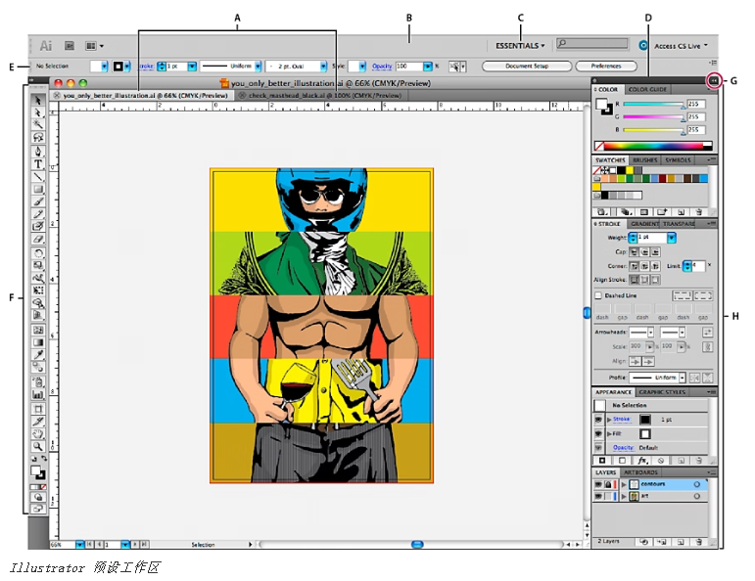The image size is (755, 581).
Task: Collapse panels using double-arrow icon
Action: [x=714, y=80]
